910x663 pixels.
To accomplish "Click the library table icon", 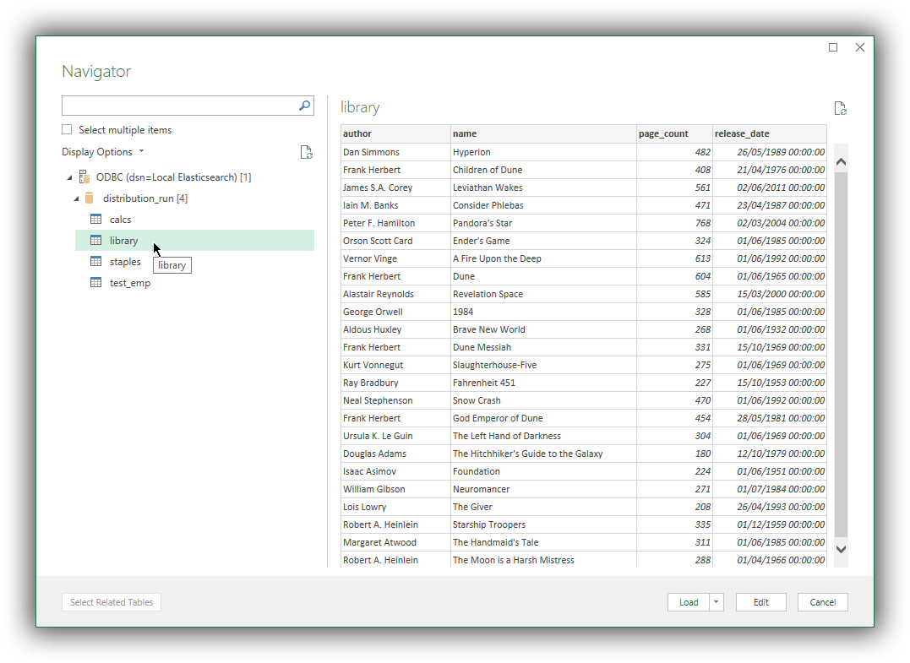I will coord(95,240).
